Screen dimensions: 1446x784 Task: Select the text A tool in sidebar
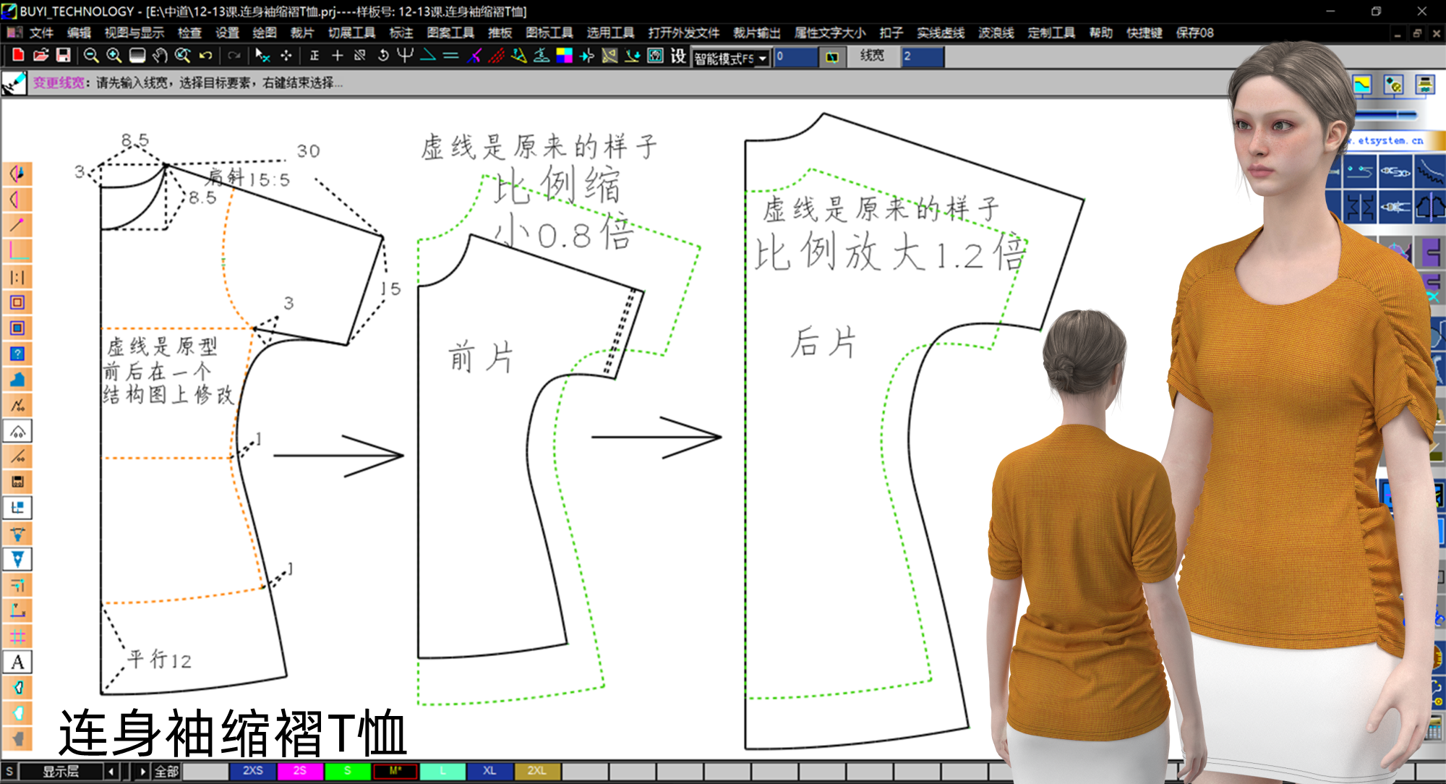[x=18, y=662]
